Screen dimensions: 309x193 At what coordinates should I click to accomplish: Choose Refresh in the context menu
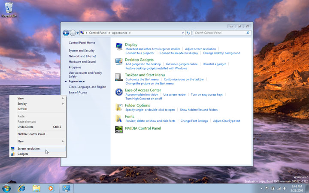pos(22,109)
